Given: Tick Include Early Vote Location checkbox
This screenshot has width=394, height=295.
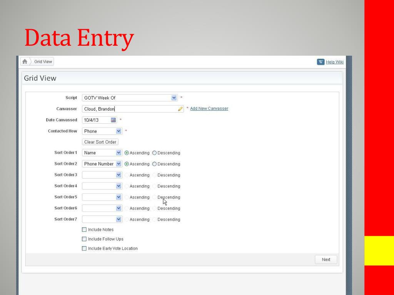Looking at the screenshot, I should pos(84,249).
